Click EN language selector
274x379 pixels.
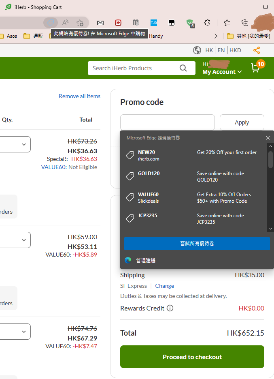(x=221, y=50)
